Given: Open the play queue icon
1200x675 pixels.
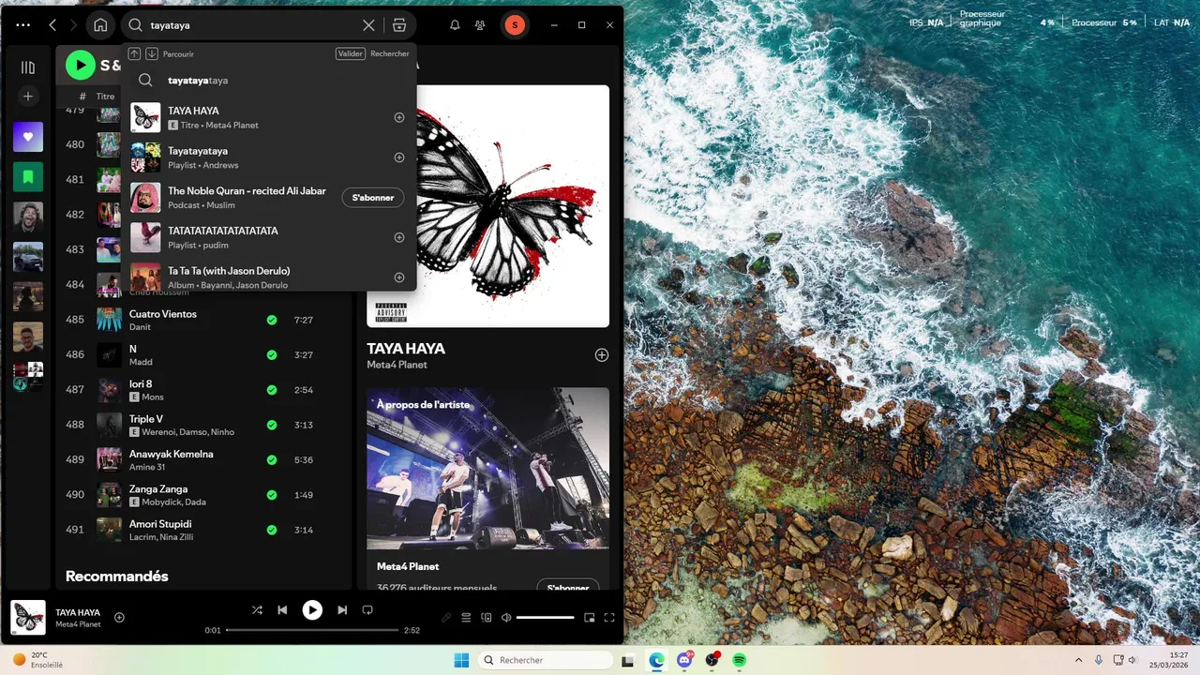Looking at the screenshot, I should tap(466, 618).
